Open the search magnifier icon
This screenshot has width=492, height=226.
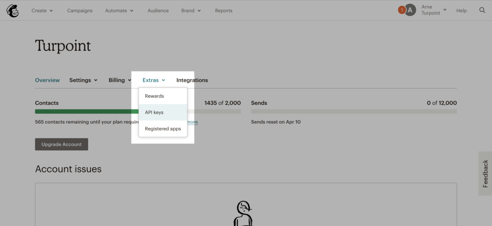coord(482,10)
